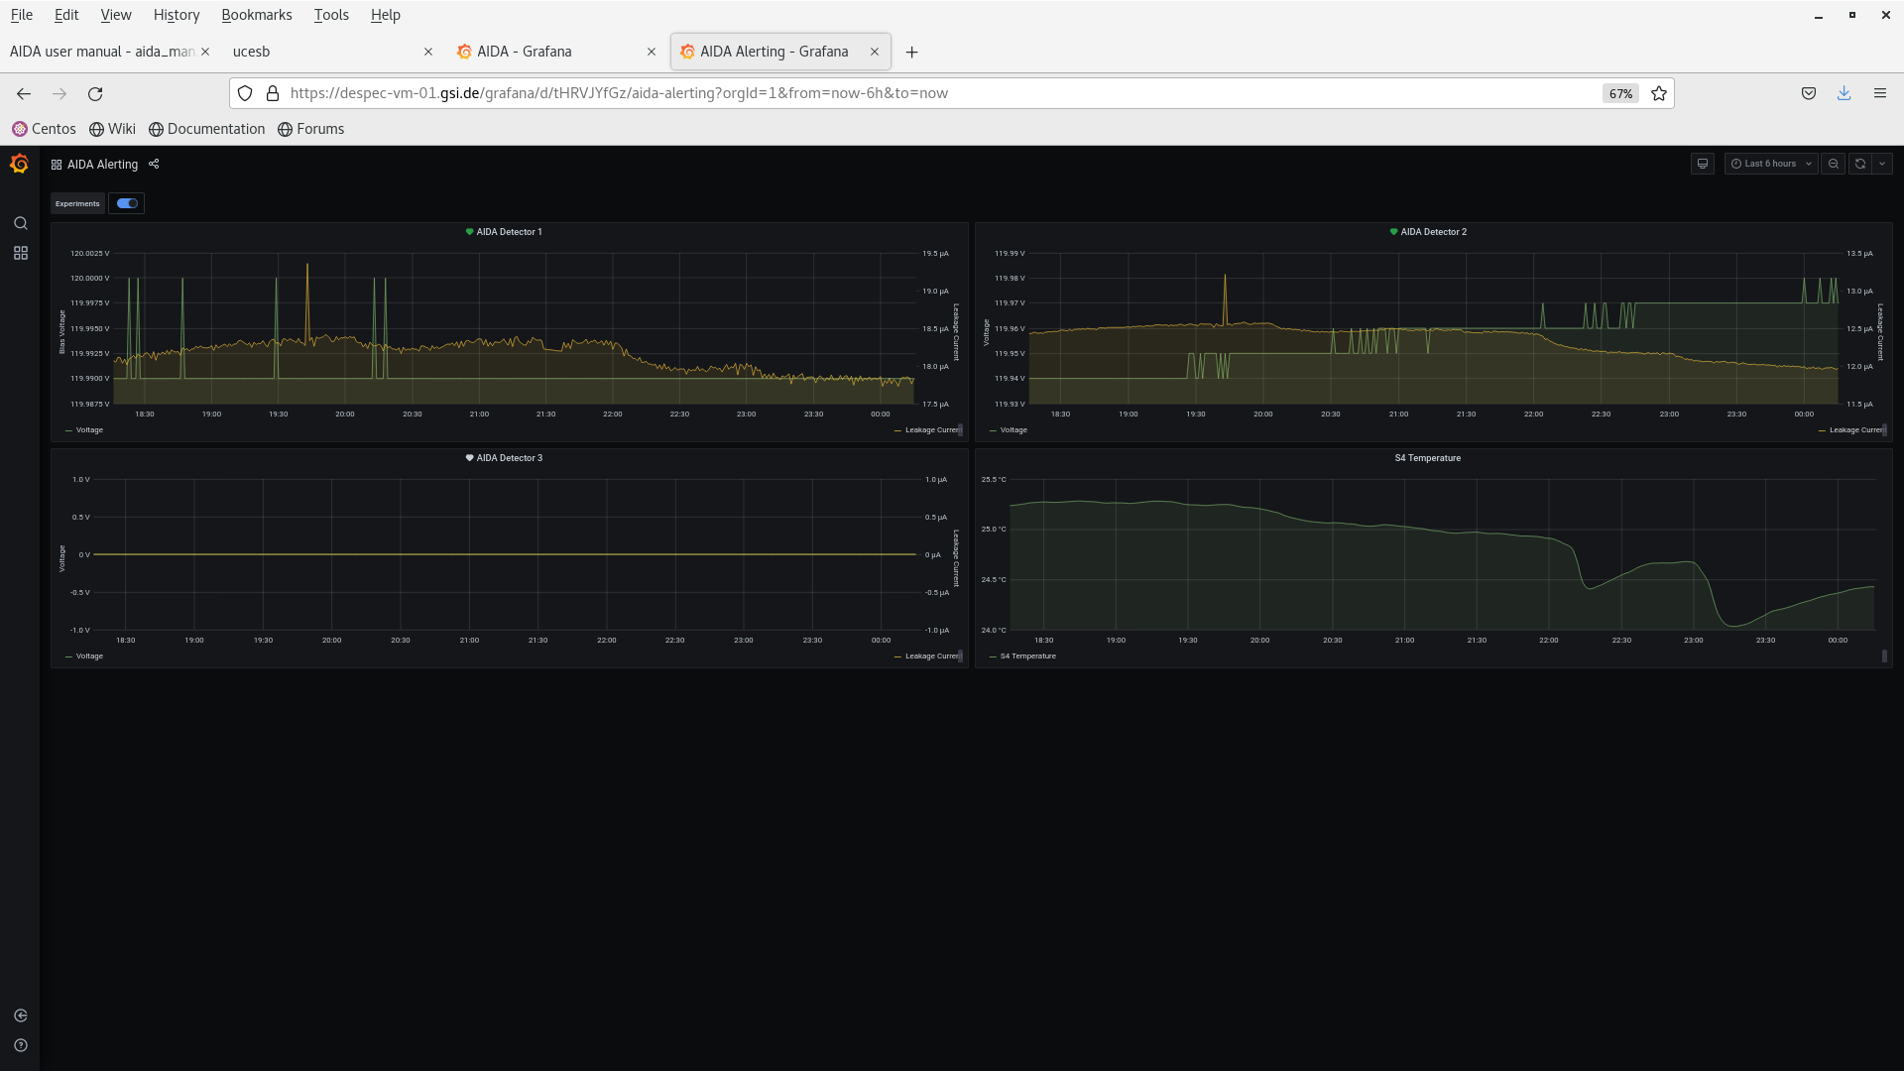1904x1071 pixels.
Task: Open AIDA Detector 2 panel title menu
Action: 1433,232
